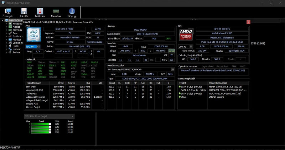Open the Érzékelők sensors thermometer icon

40,11
